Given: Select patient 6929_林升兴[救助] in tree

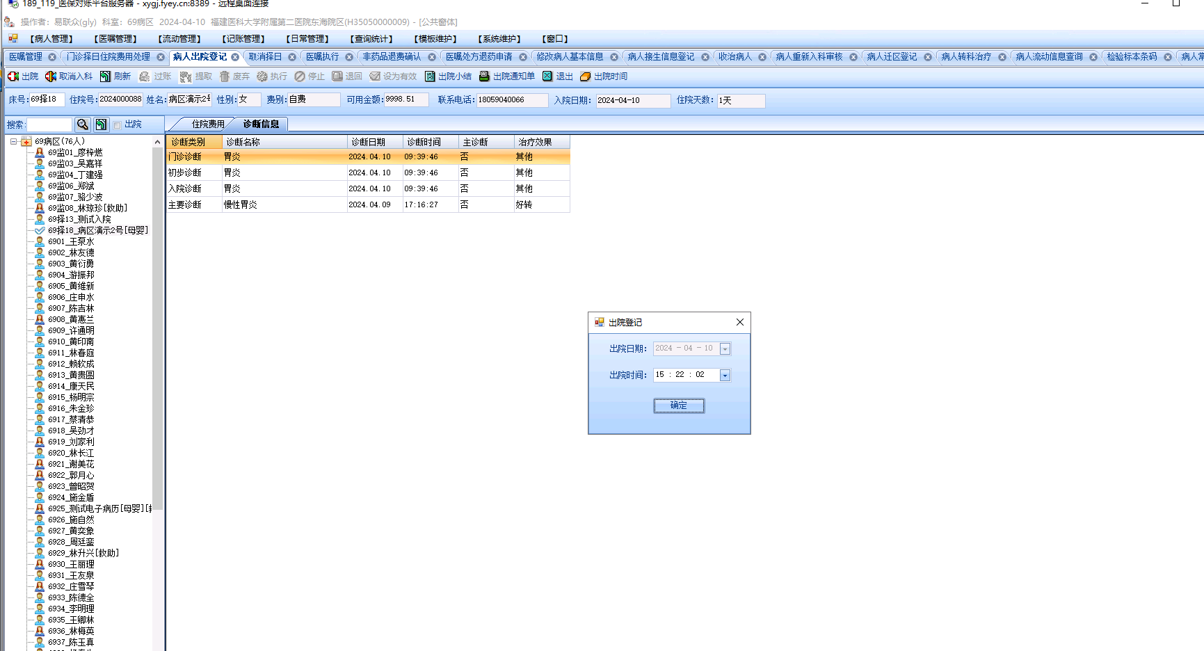Looking at the screenshot, I should pyautogui.click(x=83, y=553).
